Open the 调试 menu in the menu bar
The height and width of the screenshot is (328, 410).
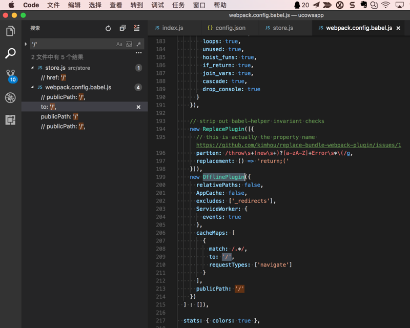tap(157, 5)
